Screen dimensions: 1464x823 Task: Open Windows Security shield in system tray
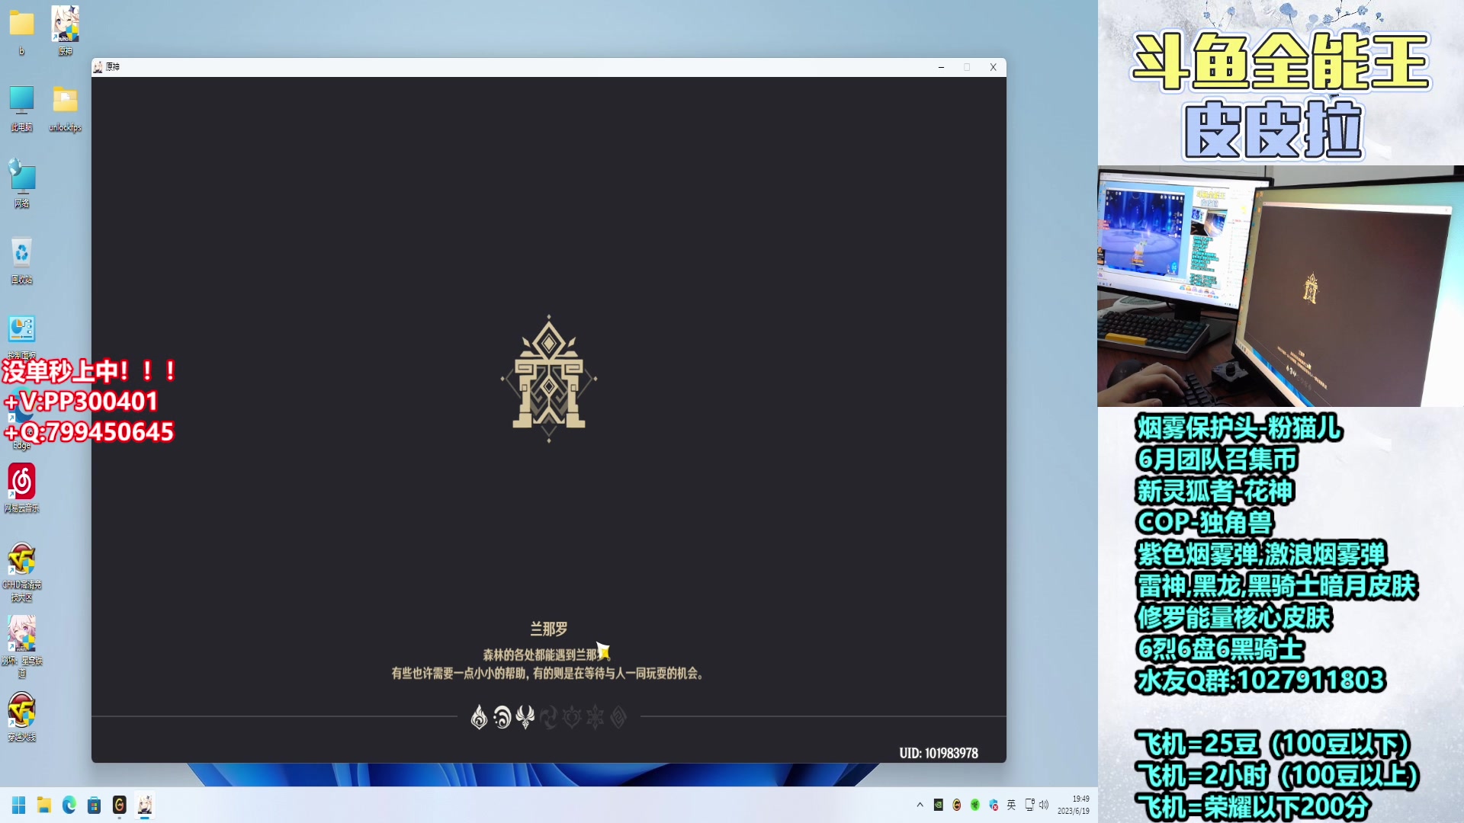pyautogui.click(x=992, y=805)
